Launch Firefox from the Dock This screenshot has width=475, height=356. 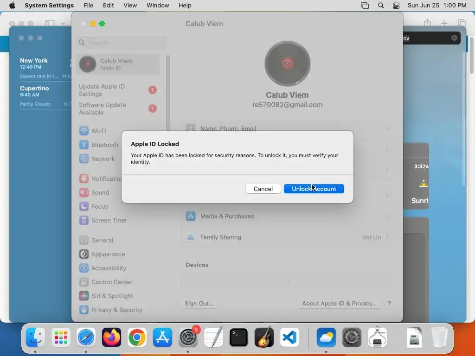111,337
